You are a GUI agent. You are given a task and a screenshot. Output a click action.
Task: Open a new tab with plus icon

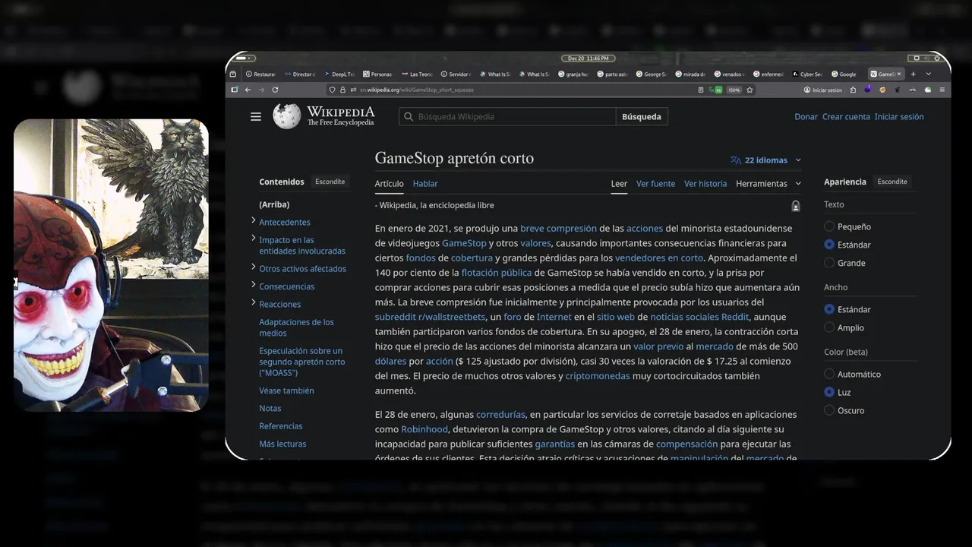click(x=913, y=74)
